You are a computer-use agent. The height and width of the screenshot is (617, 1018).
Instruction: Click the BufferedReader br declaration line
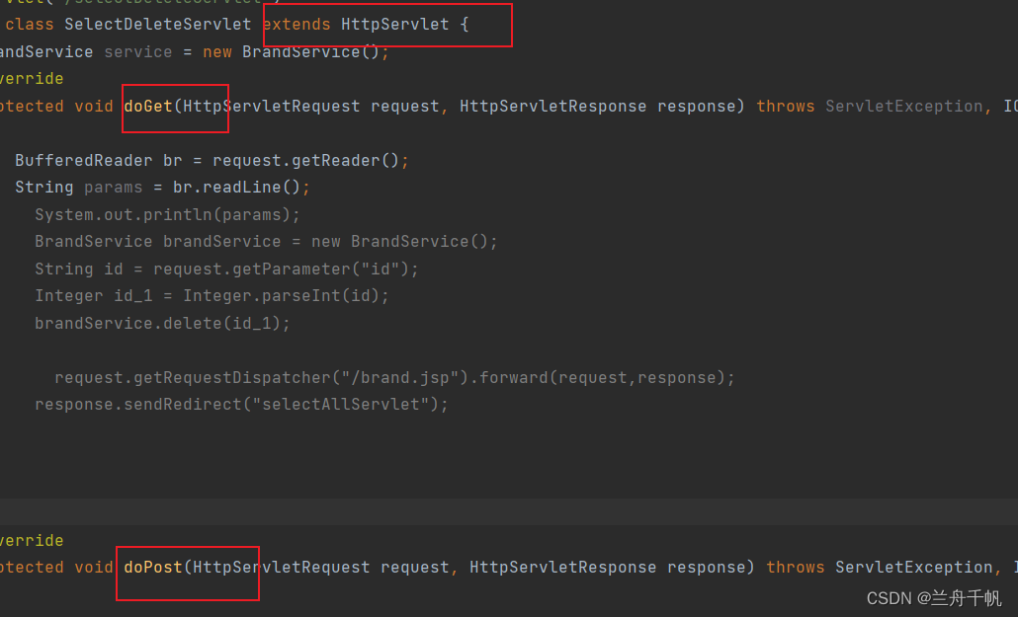coord(212,160)
